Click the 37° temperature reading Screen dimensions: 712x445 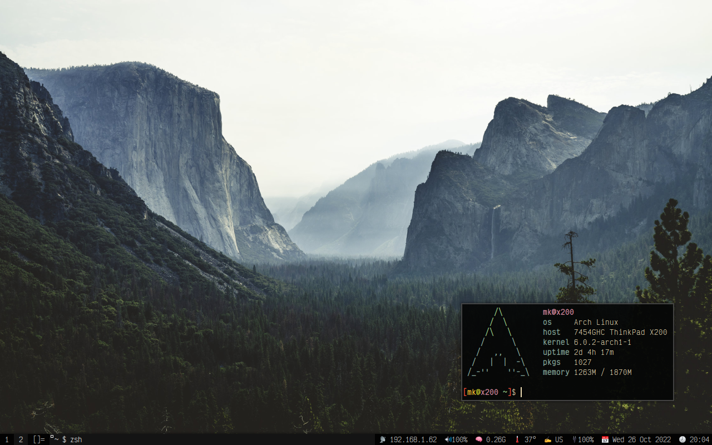530,439
